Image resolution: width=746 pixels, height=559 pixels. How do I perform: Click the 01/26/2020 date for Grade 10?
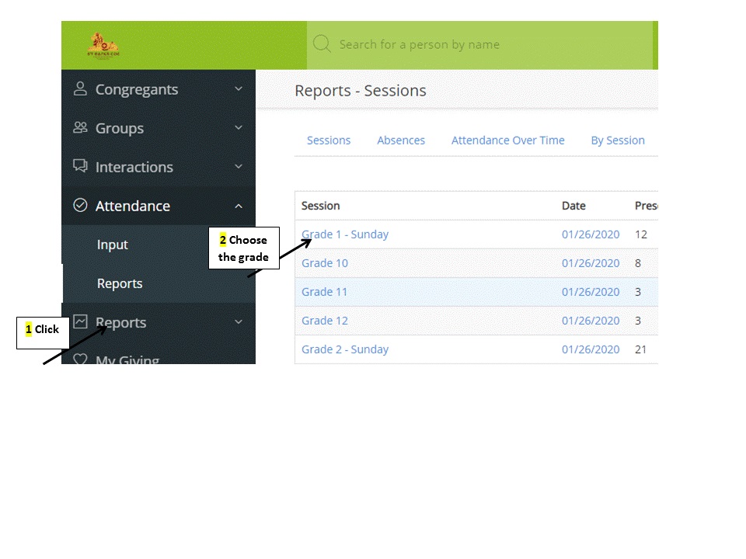point(591,263)
